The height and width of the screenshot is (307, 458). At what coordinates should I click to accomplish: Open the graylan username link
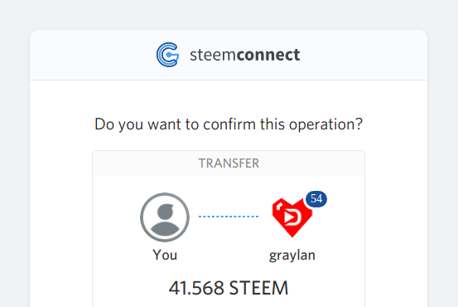(x=292, y=256)
